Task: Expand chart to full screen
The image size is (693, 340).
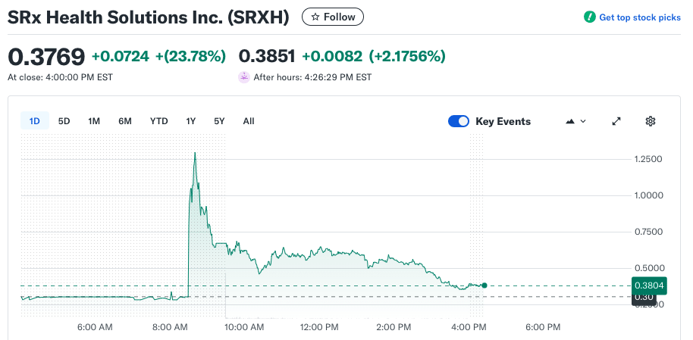Action: (616, 121)
